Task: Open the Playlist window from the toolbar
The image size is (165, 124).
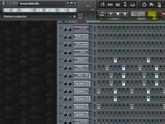Action: [x=102, y=4]
